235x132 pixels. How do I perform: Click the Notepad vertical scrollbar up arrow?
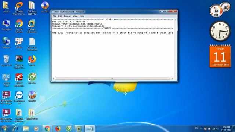[x=175, y=20]
